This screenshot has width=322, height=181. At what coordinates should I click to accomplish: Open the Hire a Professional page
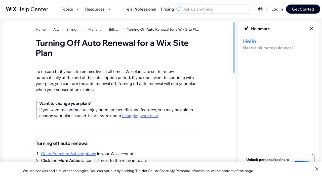[x=139, y=9]
